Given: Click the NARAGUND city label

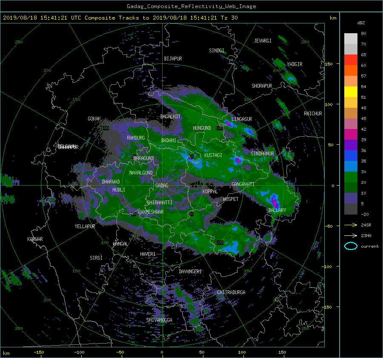Looking at the screenshot, I should [x=144, y=158].
